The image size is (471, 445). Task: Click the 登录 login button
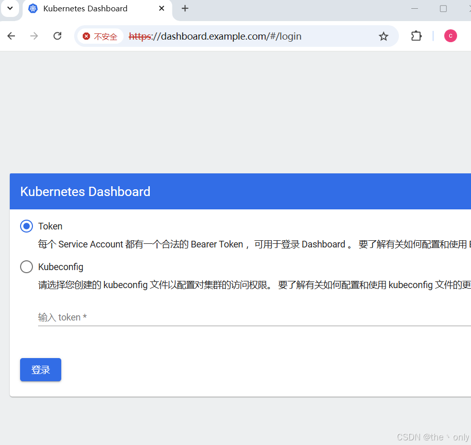pyautogui.click(x=41, y=369)
